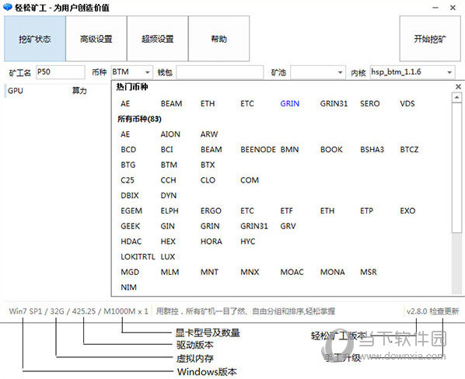Click the group control promo text in status bar
Image resolution: width=465 pixels, height=379 pixels.
(246, 311)
